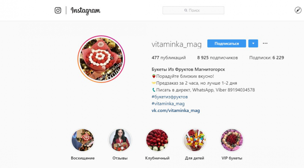304x168 pixels.
Task: Click into the Поиск search field
Action: coord(193,10)
